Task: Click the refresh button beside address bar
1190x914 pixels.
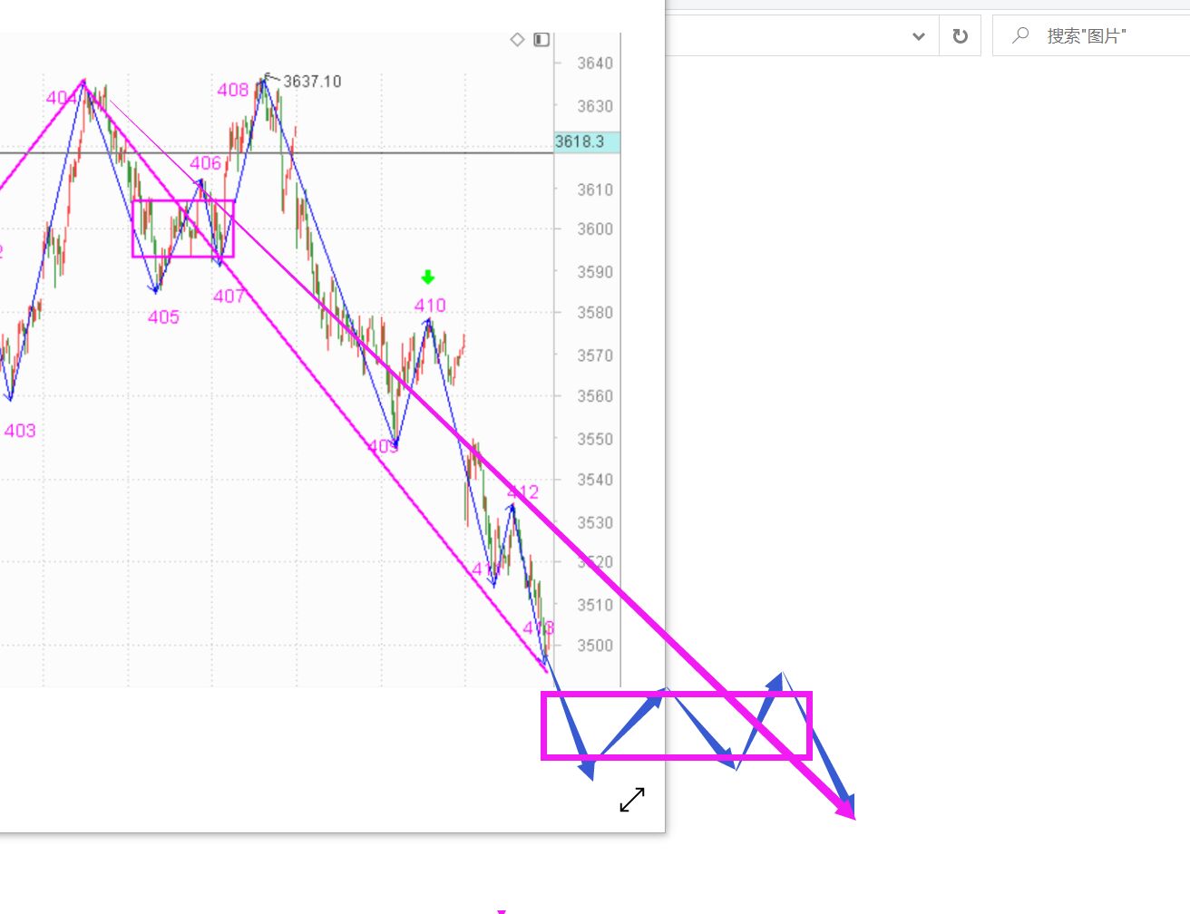Action: (x=960, y=36)
